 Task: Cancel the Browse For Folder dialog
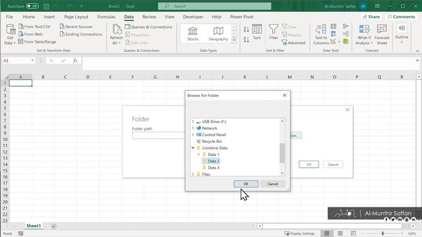[272, 184]
